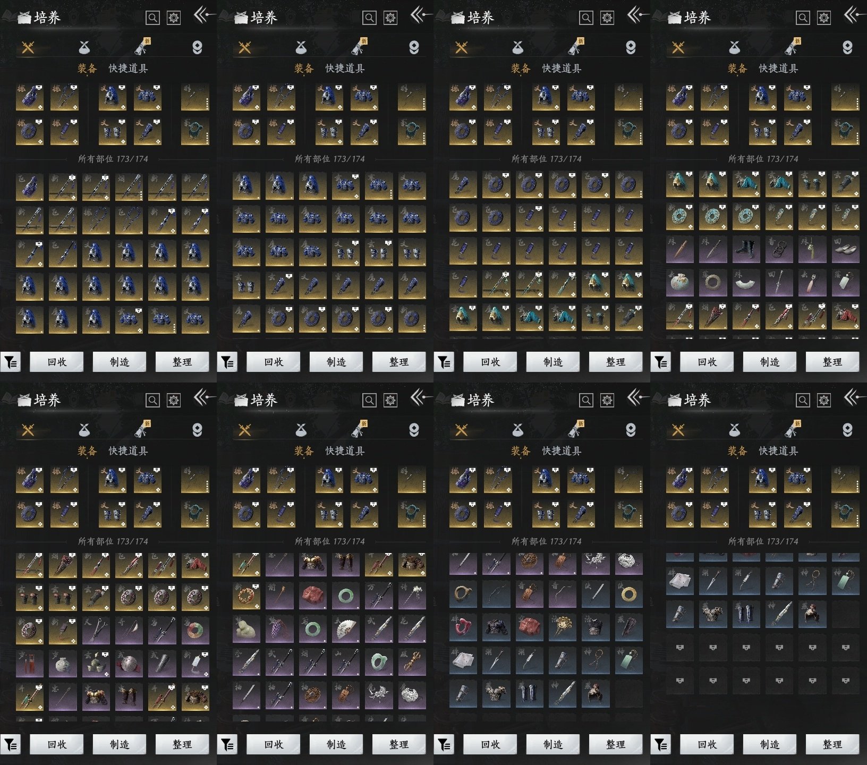
Task: Select the last empty inventory slot
Action: [845, 680]
